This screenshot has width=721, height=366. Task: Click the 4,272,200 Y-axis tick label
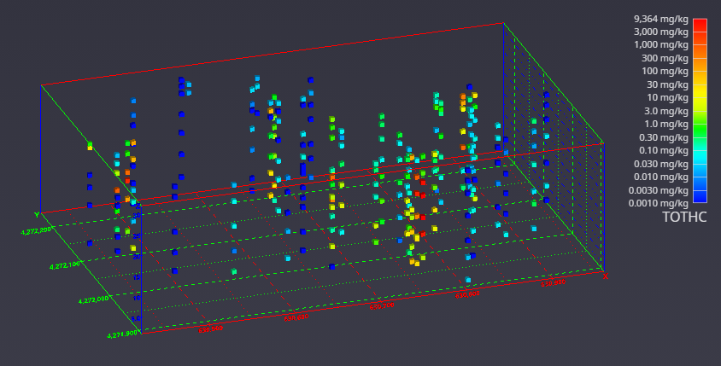tap(39, 231)
